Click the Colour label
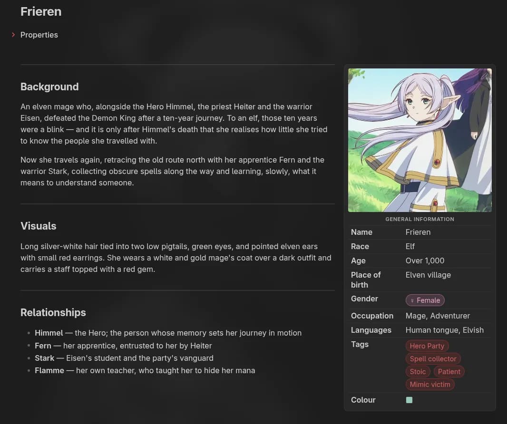Image resolution: width=507 pixels, height=424 pixels. 363,400
